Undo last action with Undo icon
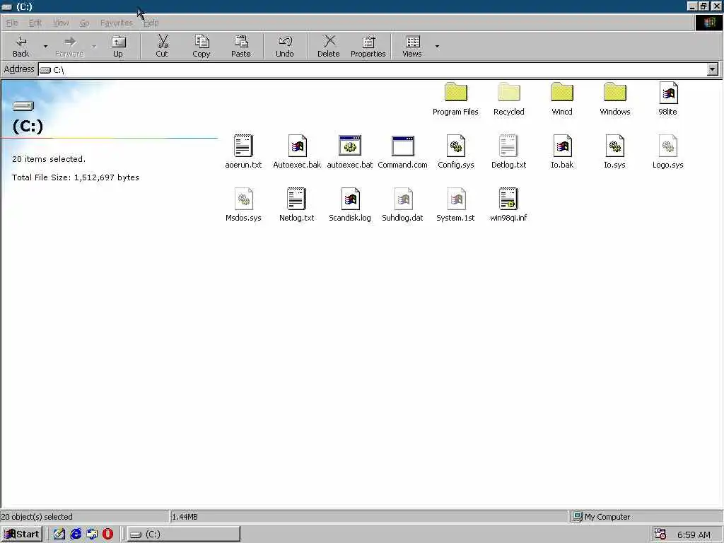724x543 pixels. tap(285, 46)
